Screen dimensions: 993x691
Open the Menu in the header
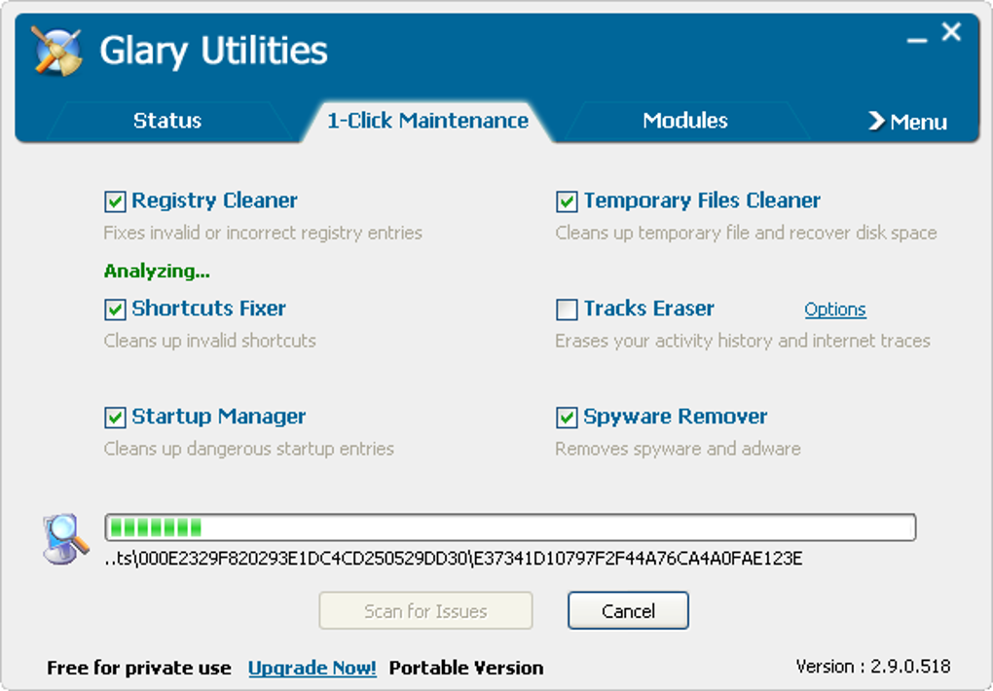click(907, 121)
